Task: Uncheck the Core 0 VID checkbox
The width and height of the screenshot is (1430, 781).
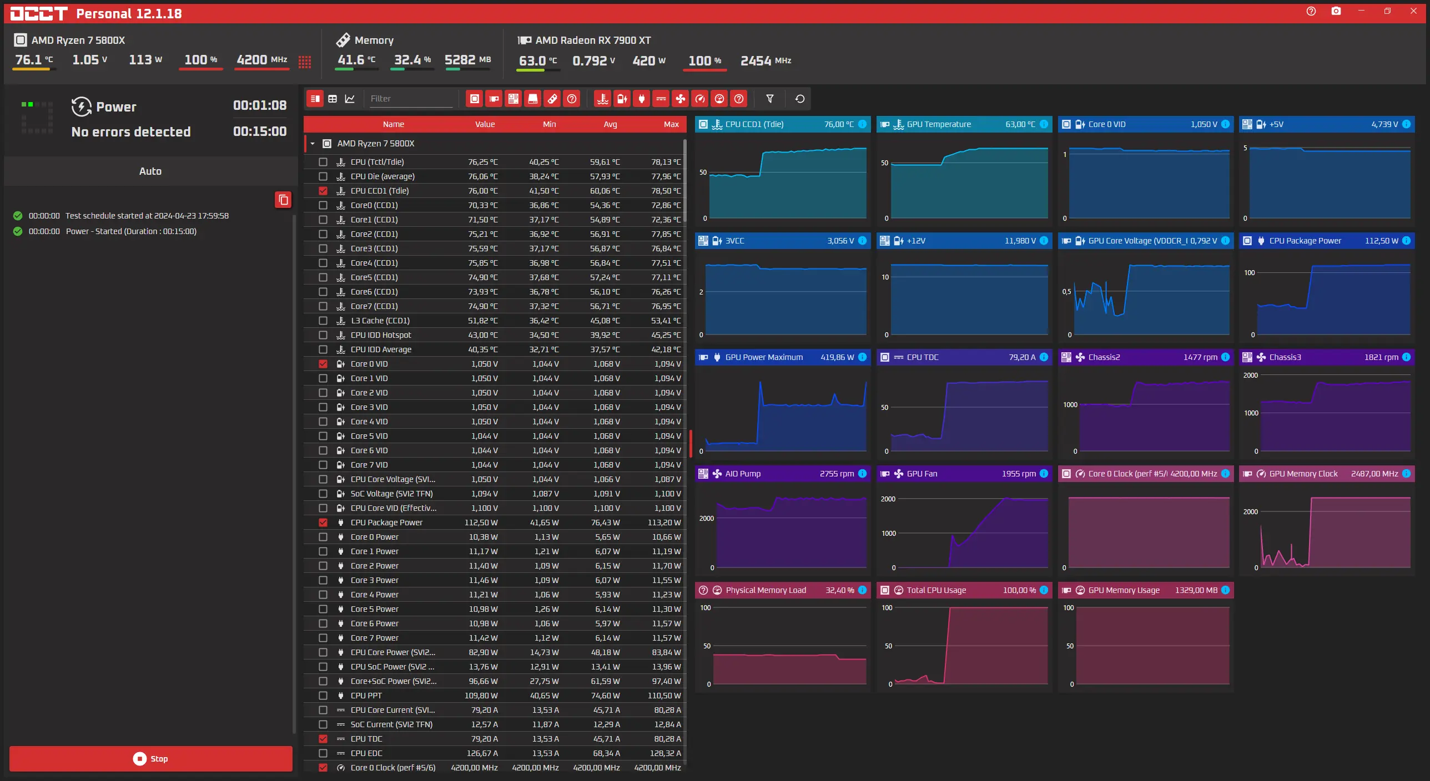Action: coord(323,364)
